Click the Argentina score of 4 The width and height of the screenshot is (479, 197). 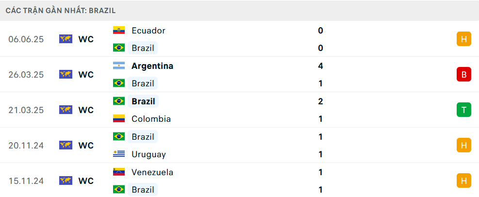(x=320, y=66)
